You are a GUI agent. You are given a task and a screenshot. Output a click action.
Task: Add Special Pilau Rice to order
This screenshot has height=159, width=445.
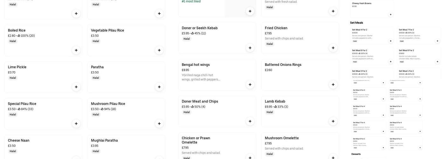(76, 124)
